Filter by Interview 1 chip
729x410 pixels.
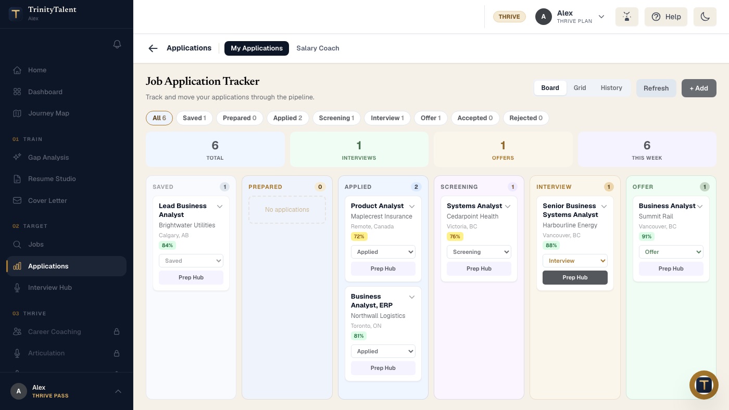pos(387,118)
